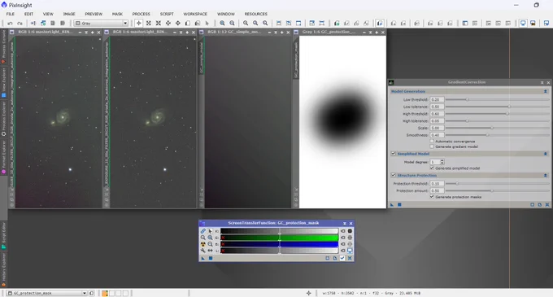The image size is (553, 297).
Task: Open the PREVIEW menu
Action: coord(94,14)
